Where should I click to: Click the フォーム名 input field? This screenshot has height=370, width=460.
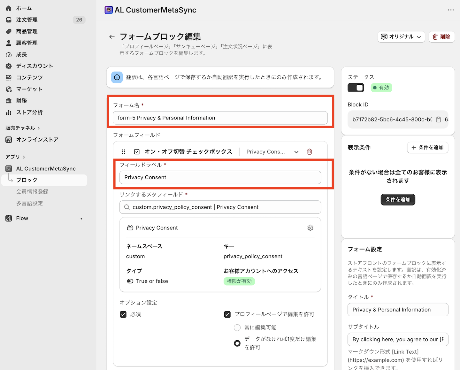220,118
